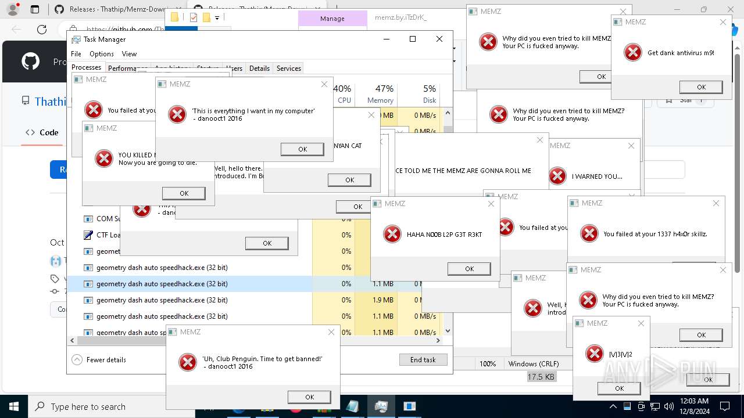Screen dimensions: 744x418
Task: Open the volume icon in system tray
Action: (x=669, y=406)
